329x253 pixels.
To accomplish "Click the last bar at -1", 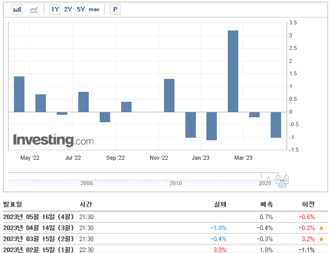I will tap(276, 125).
